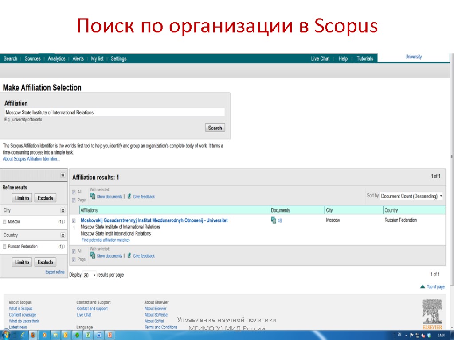Viewport: 454px width, 340px height.
Task: Click the documents icon beside count 48
Action: click(274, 220)
